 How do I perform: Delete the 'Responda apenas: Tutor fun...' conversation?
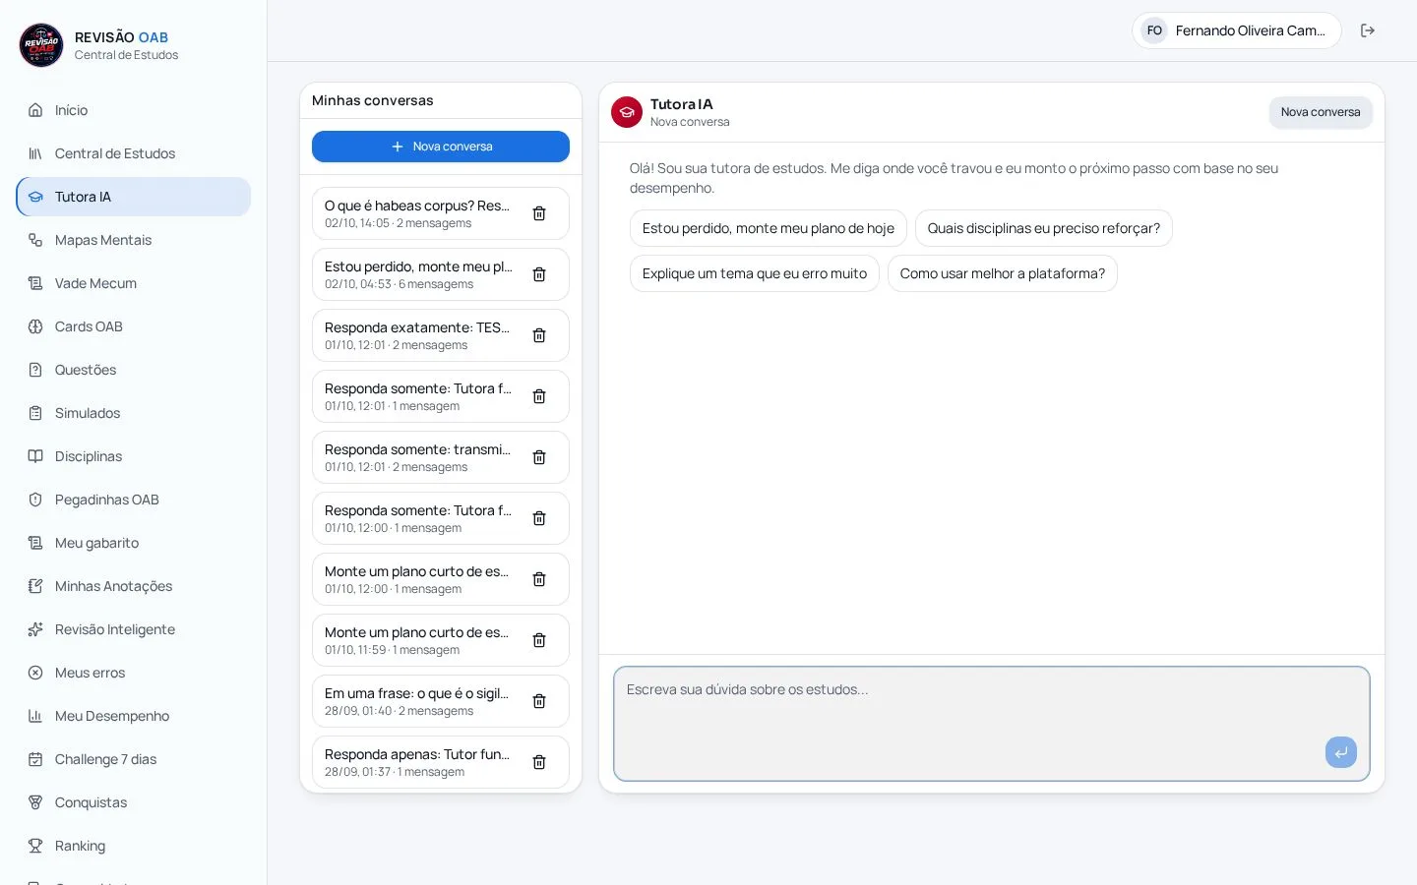pyautogui.click(x=539, y=762)
